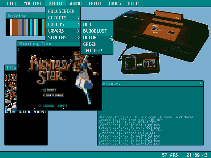Pick the brown swatch in Palette

pos(15,27)
